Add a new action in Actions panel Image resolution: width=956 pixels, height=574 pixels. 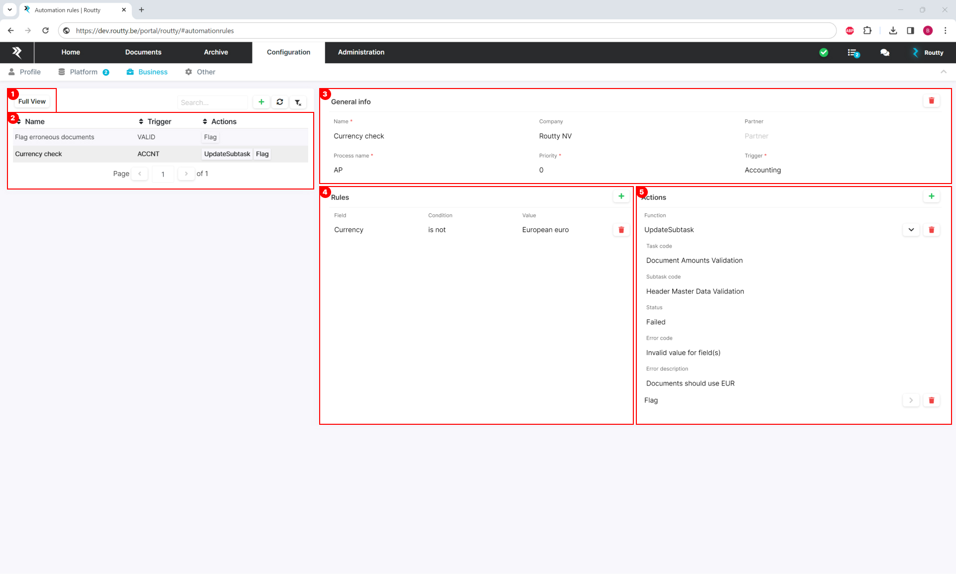pyautogui.click(x=931, y=196)
